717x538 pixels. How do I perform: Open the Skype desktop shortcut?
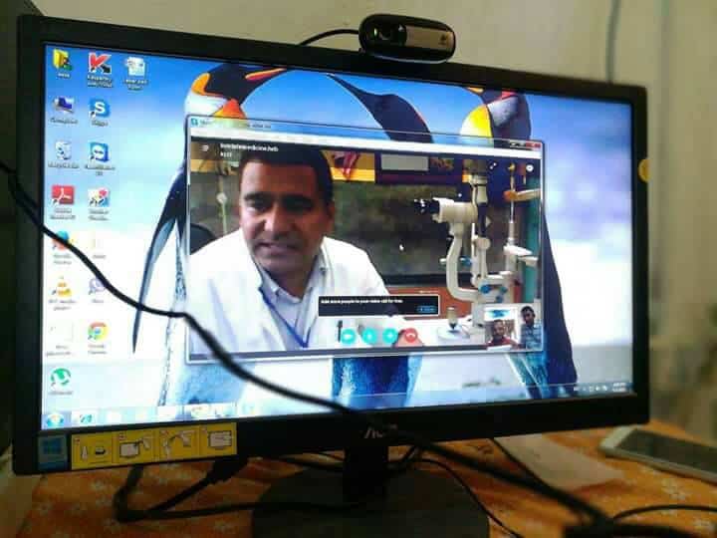click(99, 110)
